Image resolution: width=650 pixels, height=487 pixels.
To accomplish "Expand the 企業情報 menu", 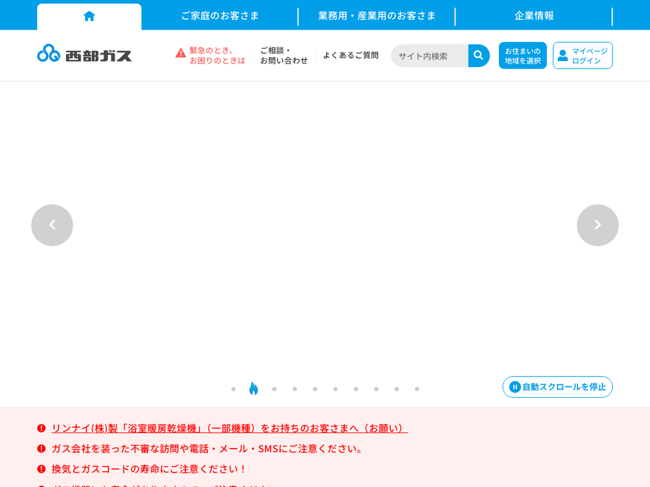I will [534, 16].
